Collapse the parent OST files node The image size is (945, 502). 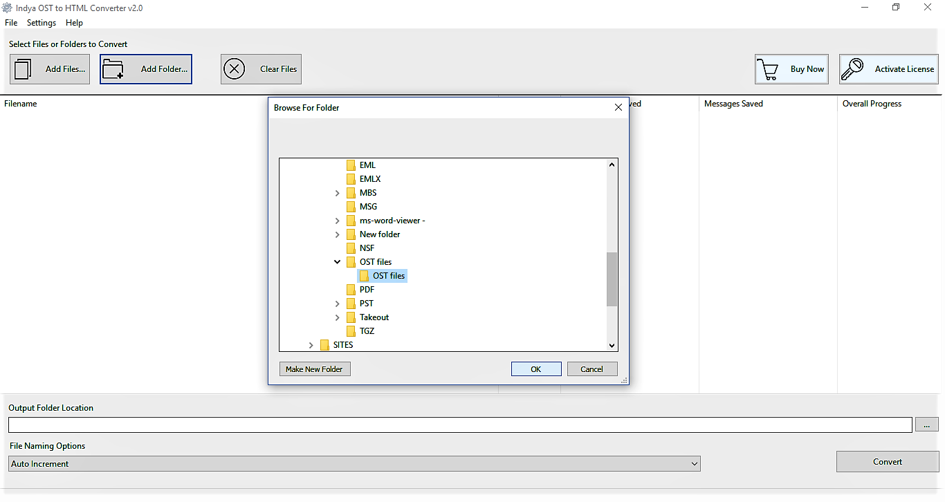[338, 262]
